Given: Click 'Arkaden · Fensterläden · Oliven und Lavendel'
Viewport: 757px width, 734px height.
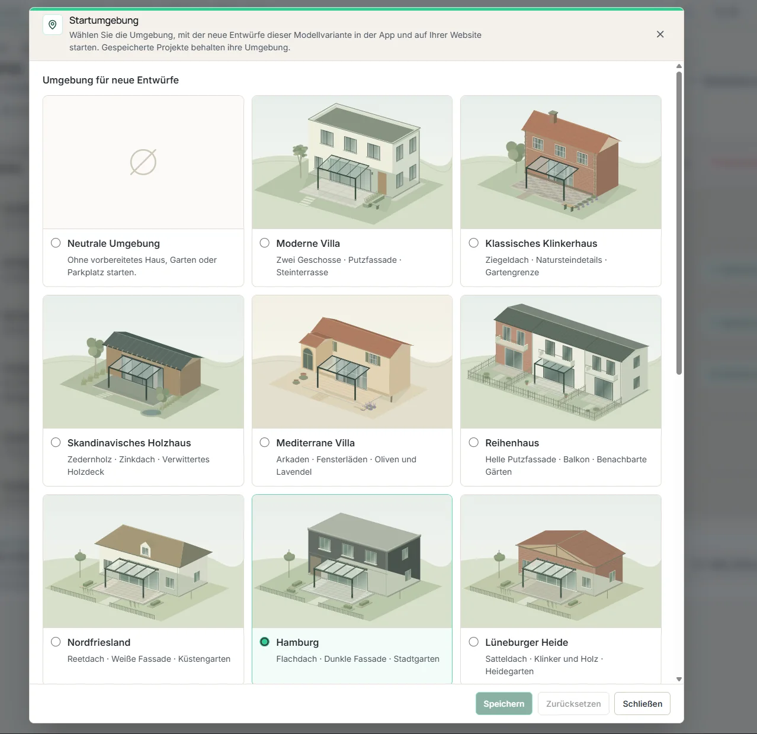Looking at the screenshot, I should pos(347,465).
